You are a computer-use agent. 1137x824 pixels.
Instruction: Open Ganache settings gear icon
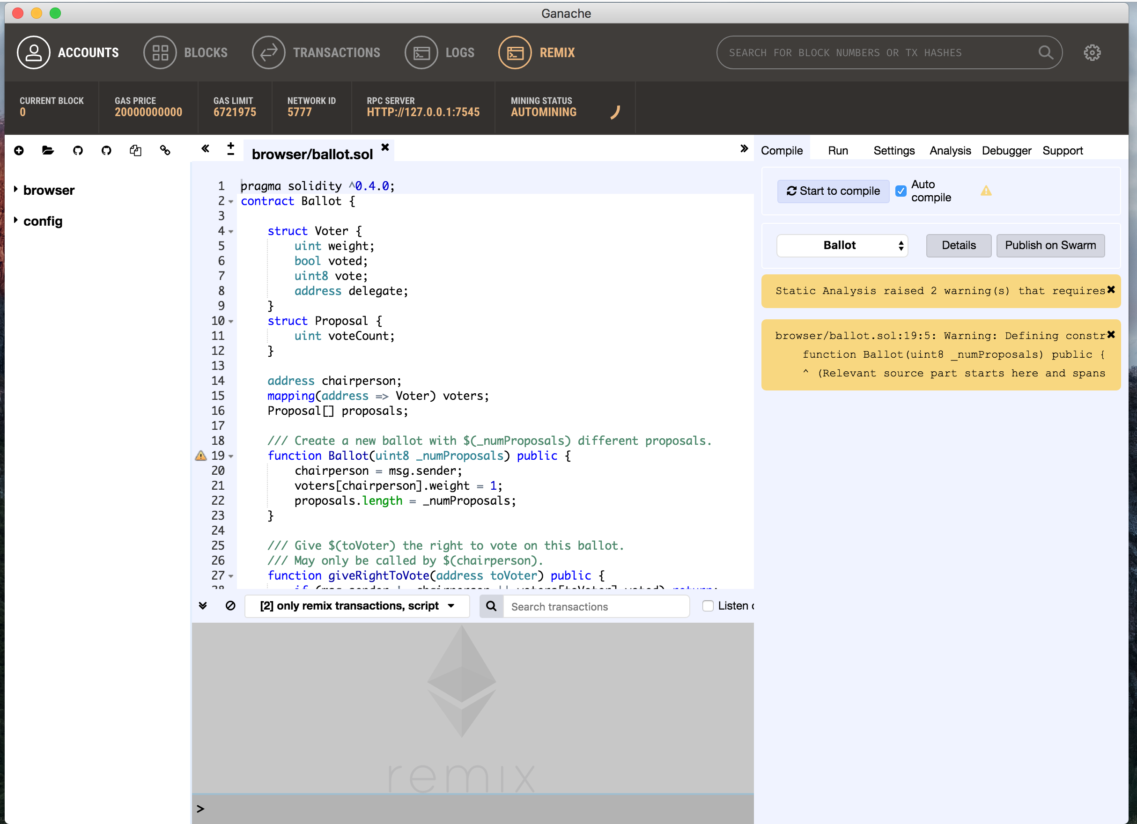pyautogui.click(x=1092, y=52)
